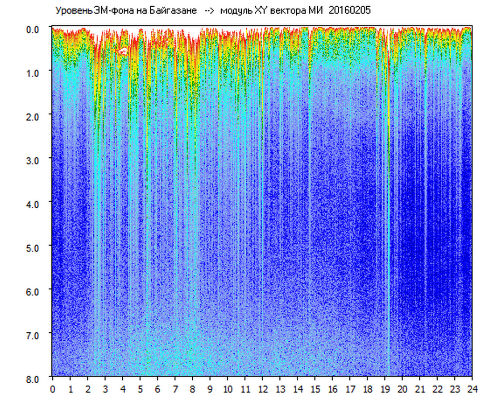Select the 5.0 vertical axis label
Image resolution: width=489 pixels, height=402 pixels.
pos(34,247)
